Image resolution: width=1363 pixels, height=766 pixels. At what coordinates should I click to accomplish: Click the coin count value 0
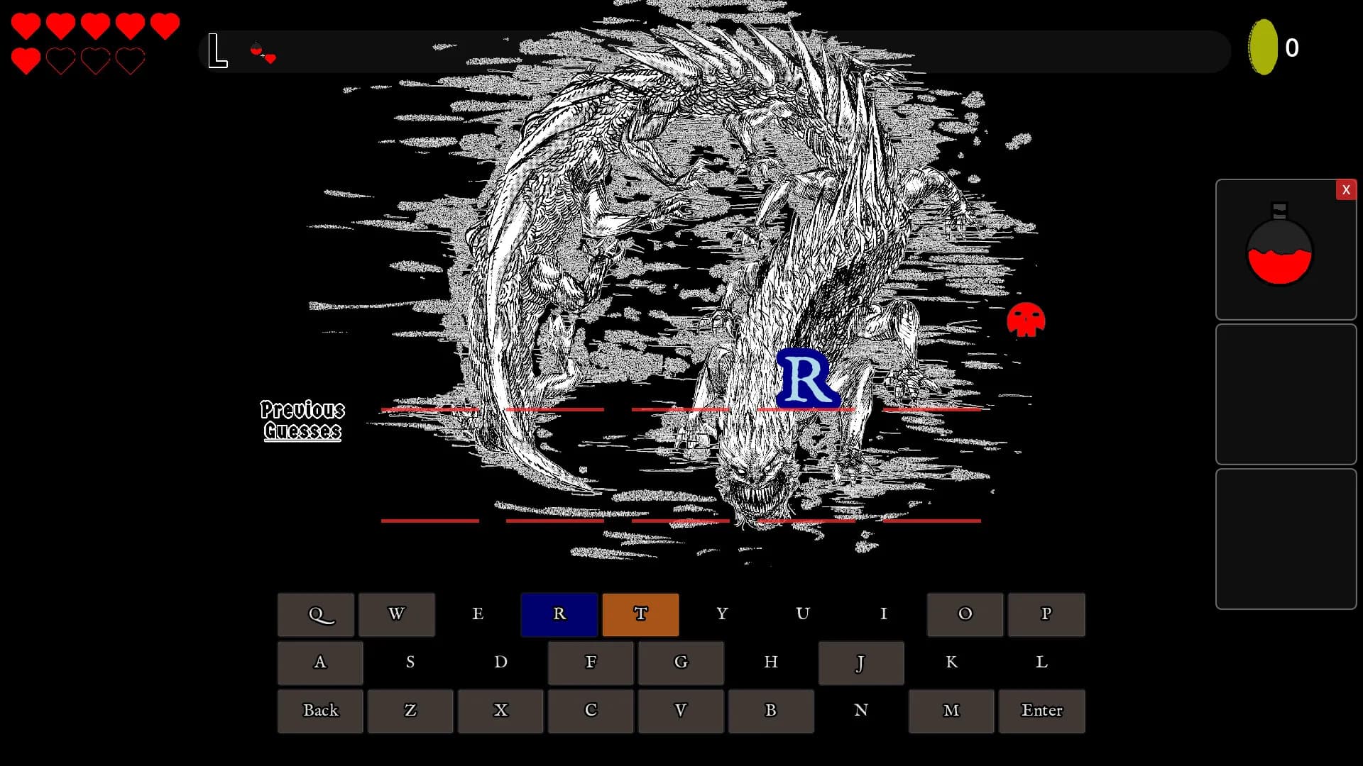click(x=1292, y=48)
